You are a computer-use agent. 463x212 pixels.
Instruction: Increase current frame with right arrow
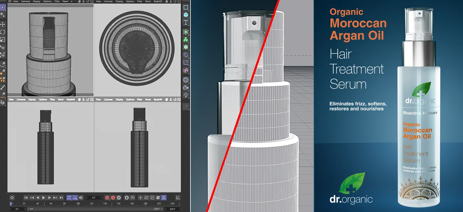(x=101, y=197)
